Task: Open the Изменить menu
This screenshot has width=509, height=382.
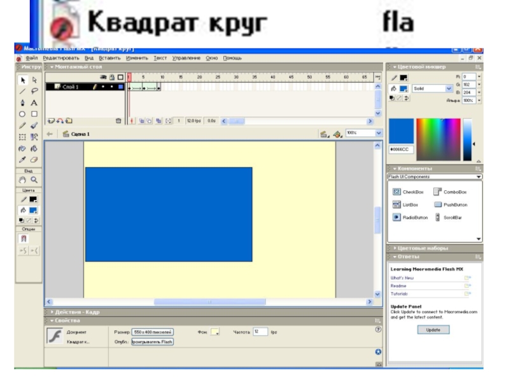Action: [137, 58]
